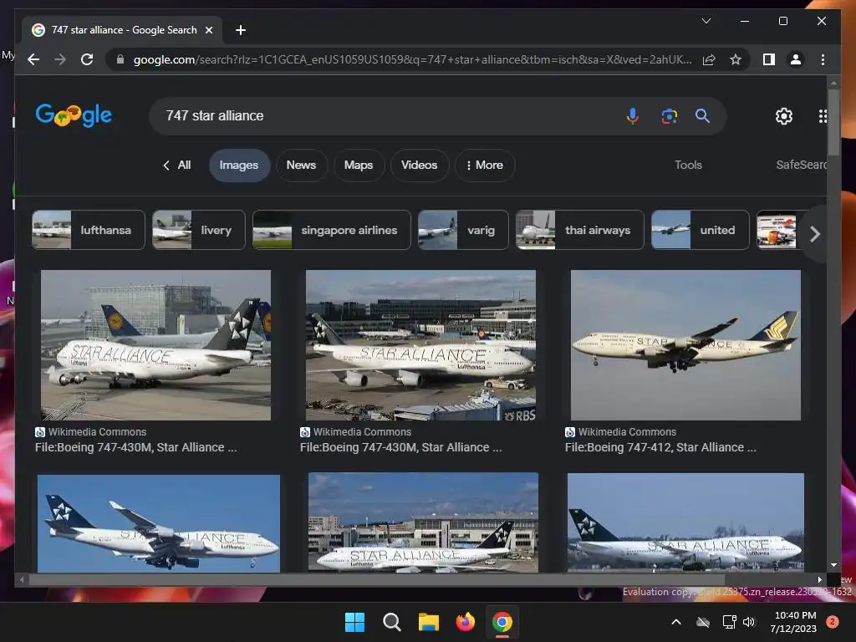Screen dimensions: 856x642
Task: Select the thai airways chip
Action: coord(580,230)
